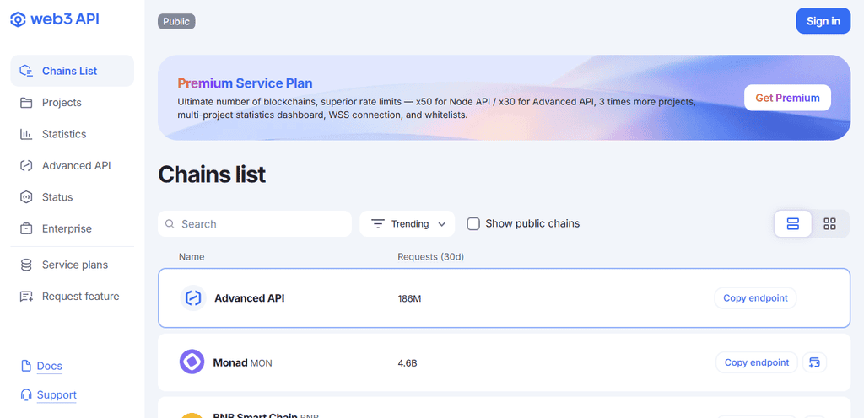Click the web3 API logo icon

pos(19,19)
